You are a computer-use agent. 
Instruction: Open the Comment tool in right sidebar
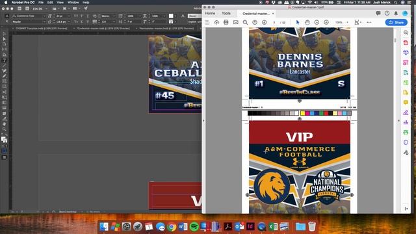coord(406,103)
